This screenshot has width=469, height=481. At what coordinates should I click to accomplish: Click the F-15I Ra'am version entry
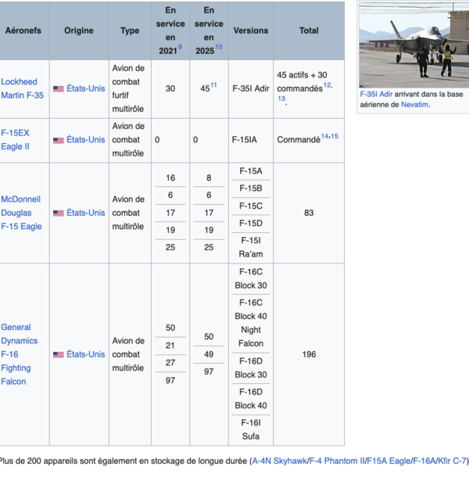(251, 247)
